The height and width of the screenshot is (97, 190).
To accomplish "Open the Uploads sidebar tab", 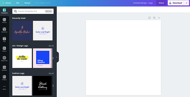I will click(x=4, y=68).
